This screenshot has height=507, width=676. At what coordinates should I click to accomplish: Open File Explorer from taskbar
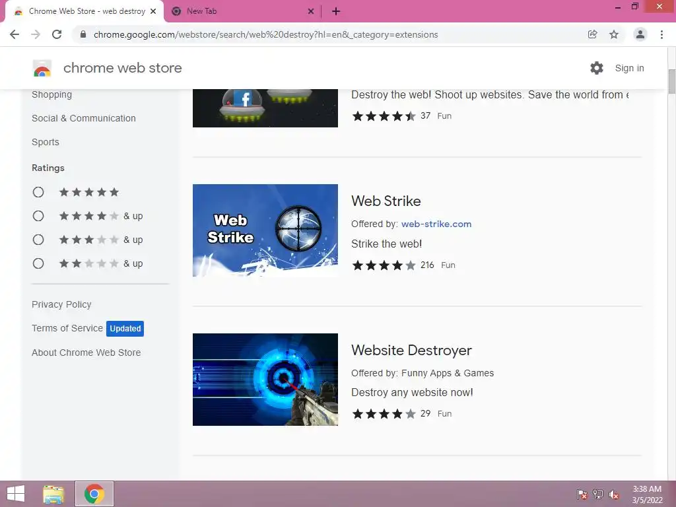pyautogui.click(x=53, y=494)
